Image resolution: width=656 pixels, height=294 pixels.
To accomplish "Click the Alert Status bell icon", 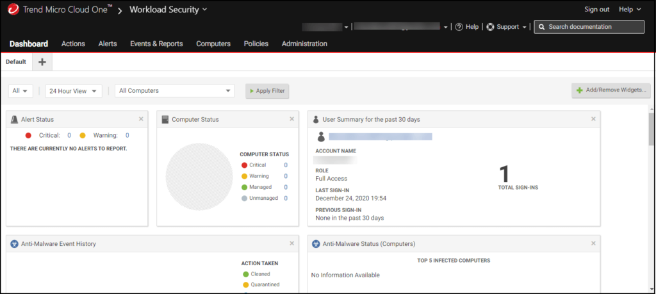I will [x=14, y=120].
